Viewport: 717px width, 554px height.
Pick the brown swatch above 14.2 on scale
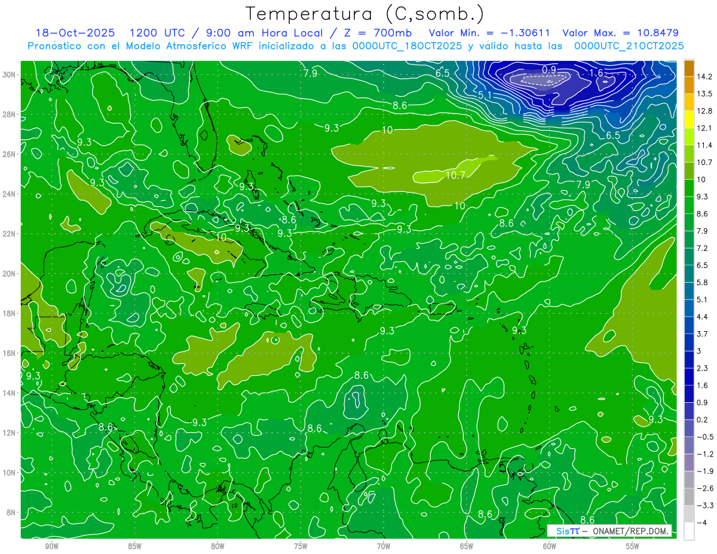[689, 68]
